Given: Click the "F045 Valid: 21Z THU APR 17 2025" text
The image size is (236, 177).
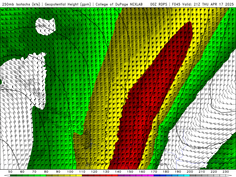Looking at the screenshot, I should (x=203, y=4).
